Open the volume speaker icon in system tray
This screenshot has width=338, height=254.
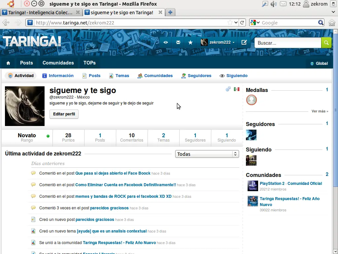[x=274, y=4]
